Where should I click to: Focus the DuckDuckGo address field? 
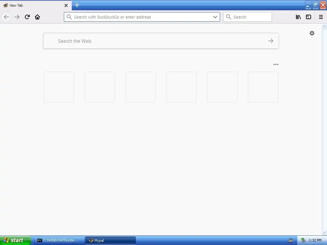pos(142,17)
